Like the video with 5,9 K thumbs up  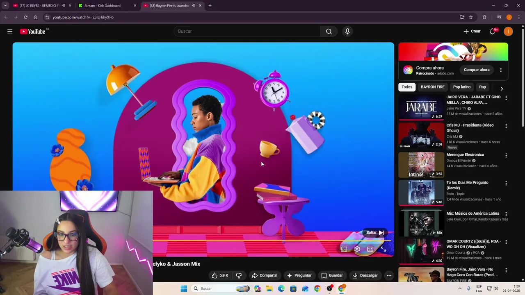tap(219, 275)
